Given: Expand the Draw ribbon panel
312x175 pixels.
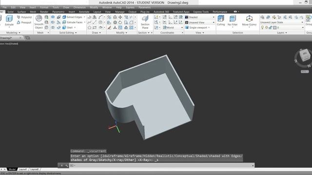Looking at the screenshot, I should click(97, 33).
